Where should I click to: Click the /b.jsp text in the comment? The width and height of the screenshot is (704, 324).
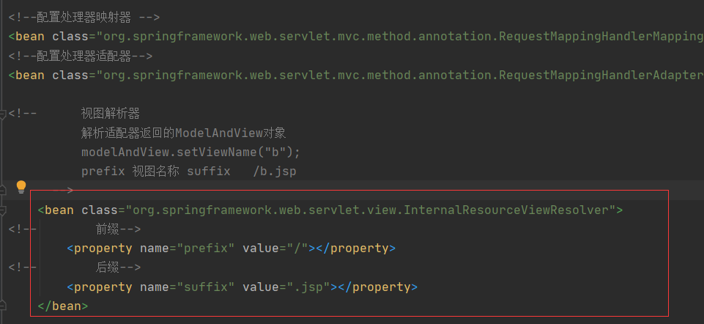point(274,172)
